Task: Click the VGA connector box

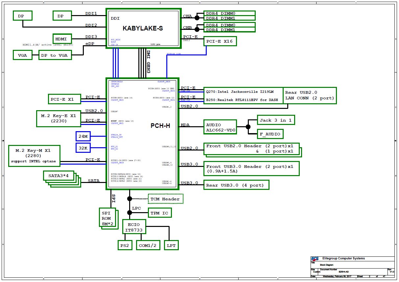Action: click(22, 55)
